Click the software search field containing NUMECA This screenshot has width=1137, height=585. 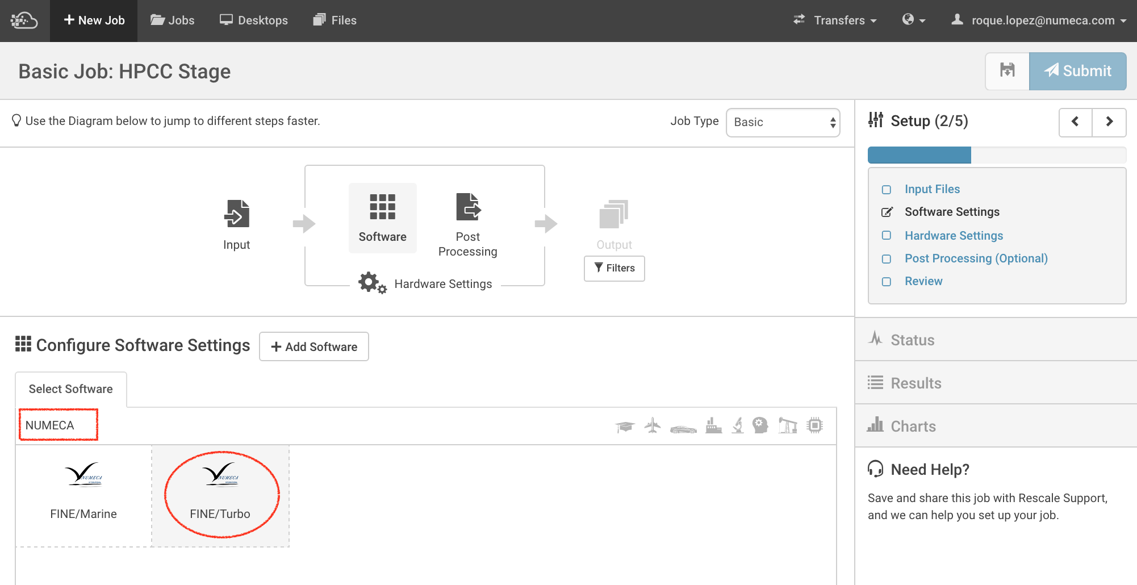point(58,425)
